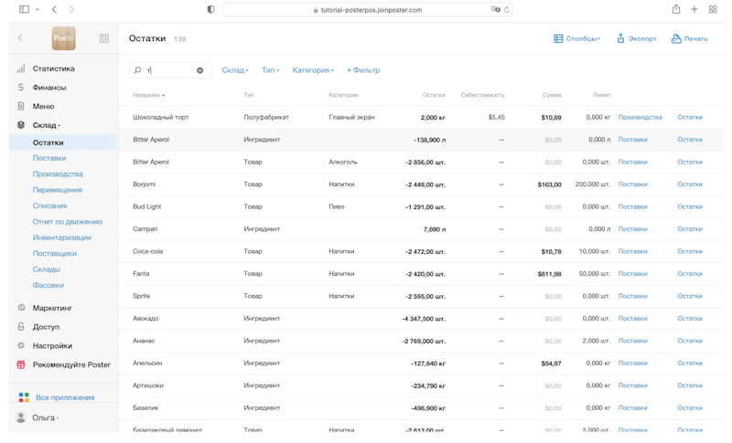Screen dimensions: 732x443
Task: Open the Тип filter dropdown
Action: point(271,70)
